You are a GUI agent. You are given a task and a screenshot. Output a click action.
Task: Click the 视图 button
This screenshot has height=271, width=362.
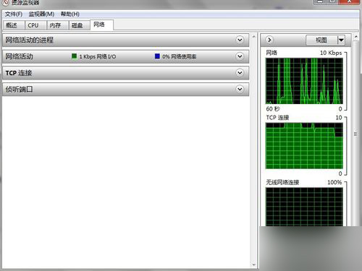pyautogui.click(x=321, y=40)
